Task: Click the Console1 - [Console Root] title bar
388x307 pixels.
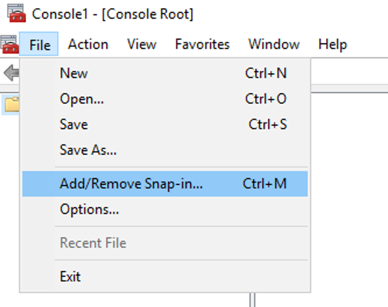Action: 112,13
